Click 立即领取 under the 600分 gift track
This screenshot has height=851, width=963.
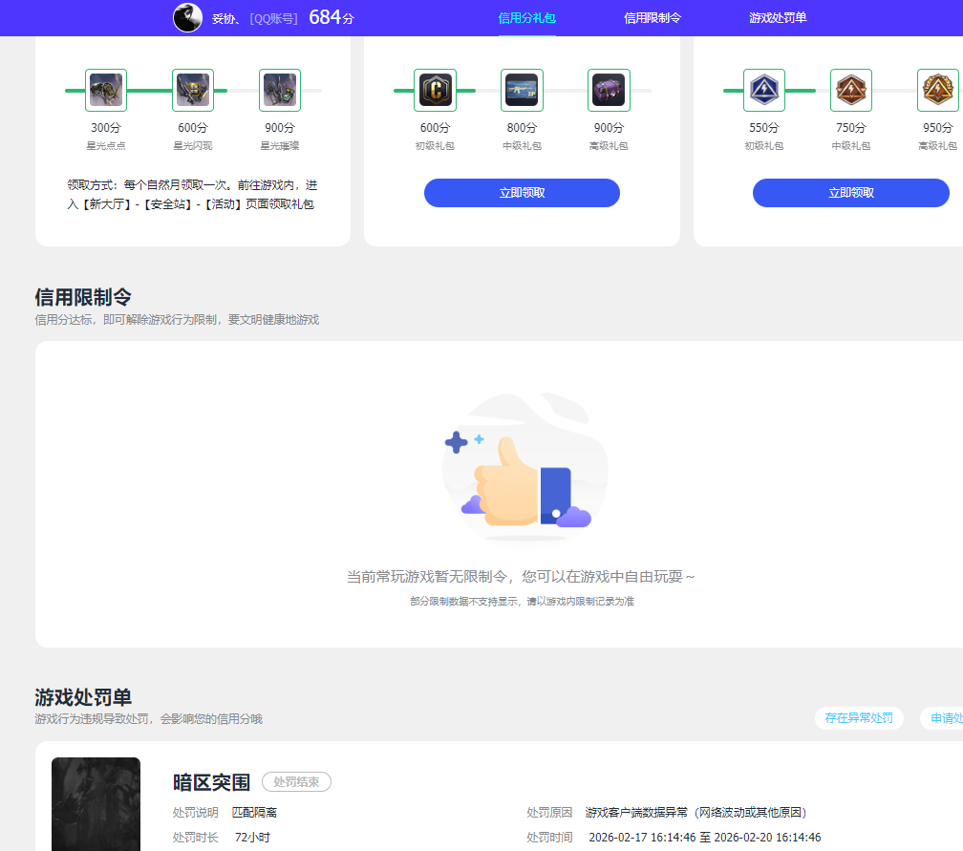pos(522,193)
